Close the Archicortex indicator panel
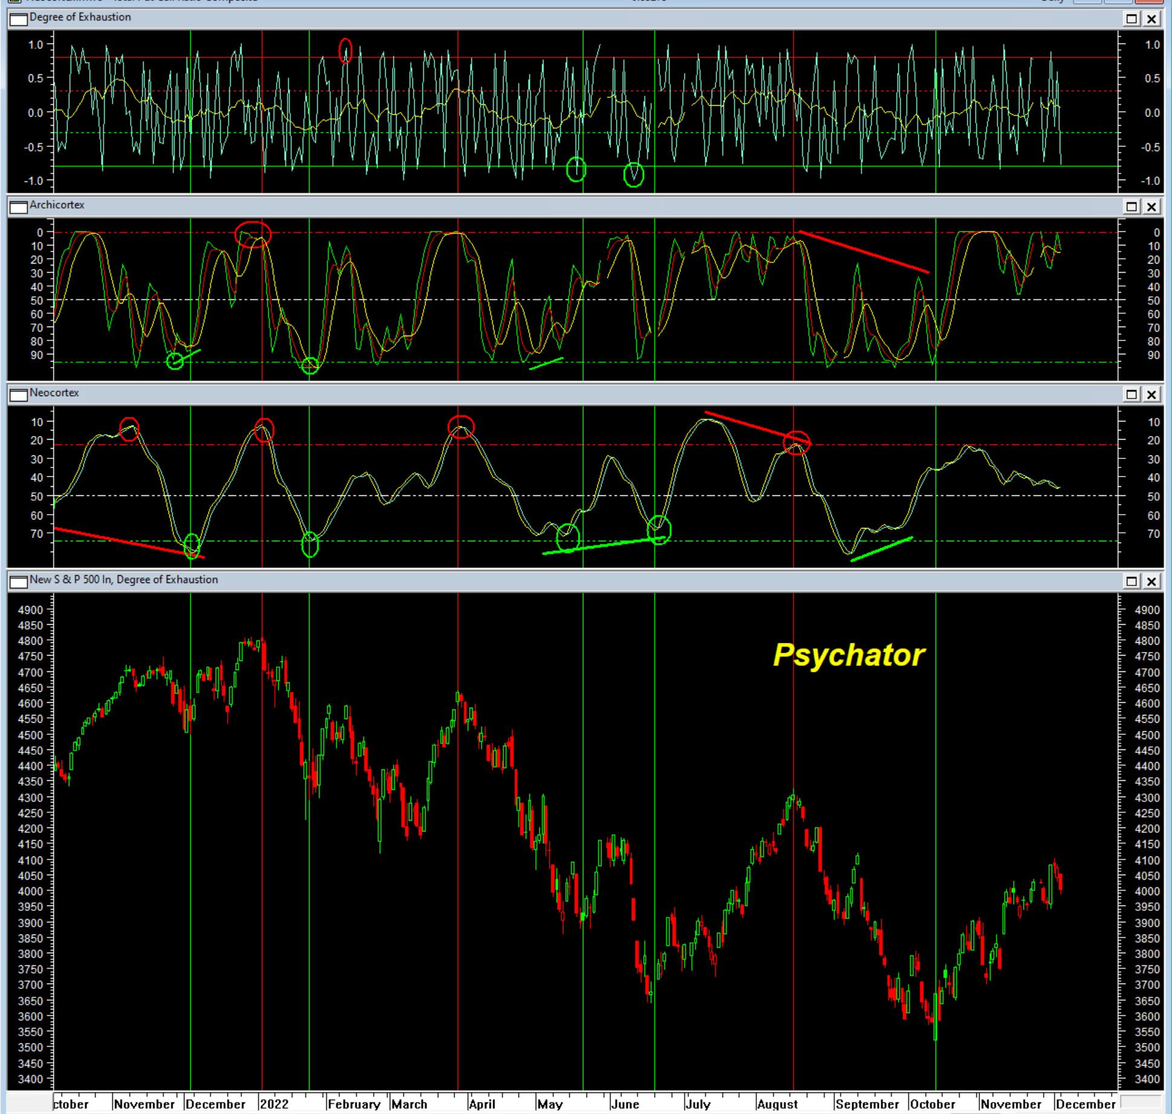1172x1114 pixels. [1152, 207]
